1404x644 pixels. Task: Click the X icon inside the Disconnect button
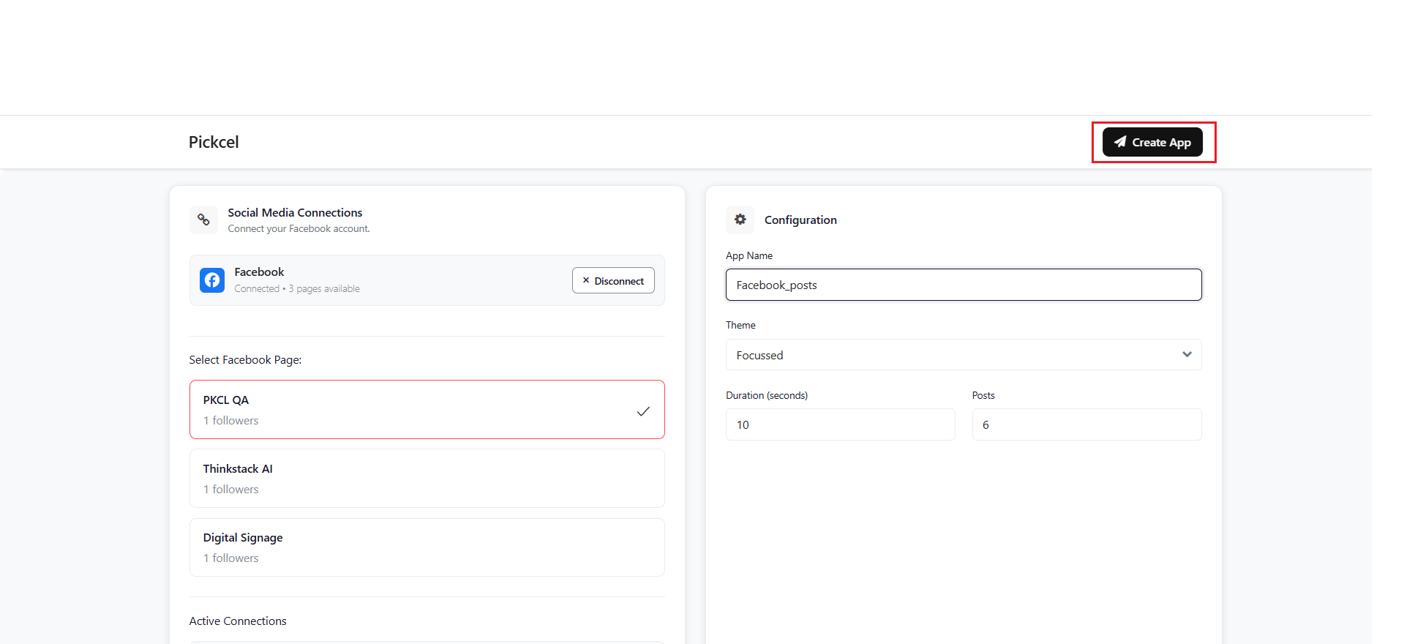pos(585,280)
